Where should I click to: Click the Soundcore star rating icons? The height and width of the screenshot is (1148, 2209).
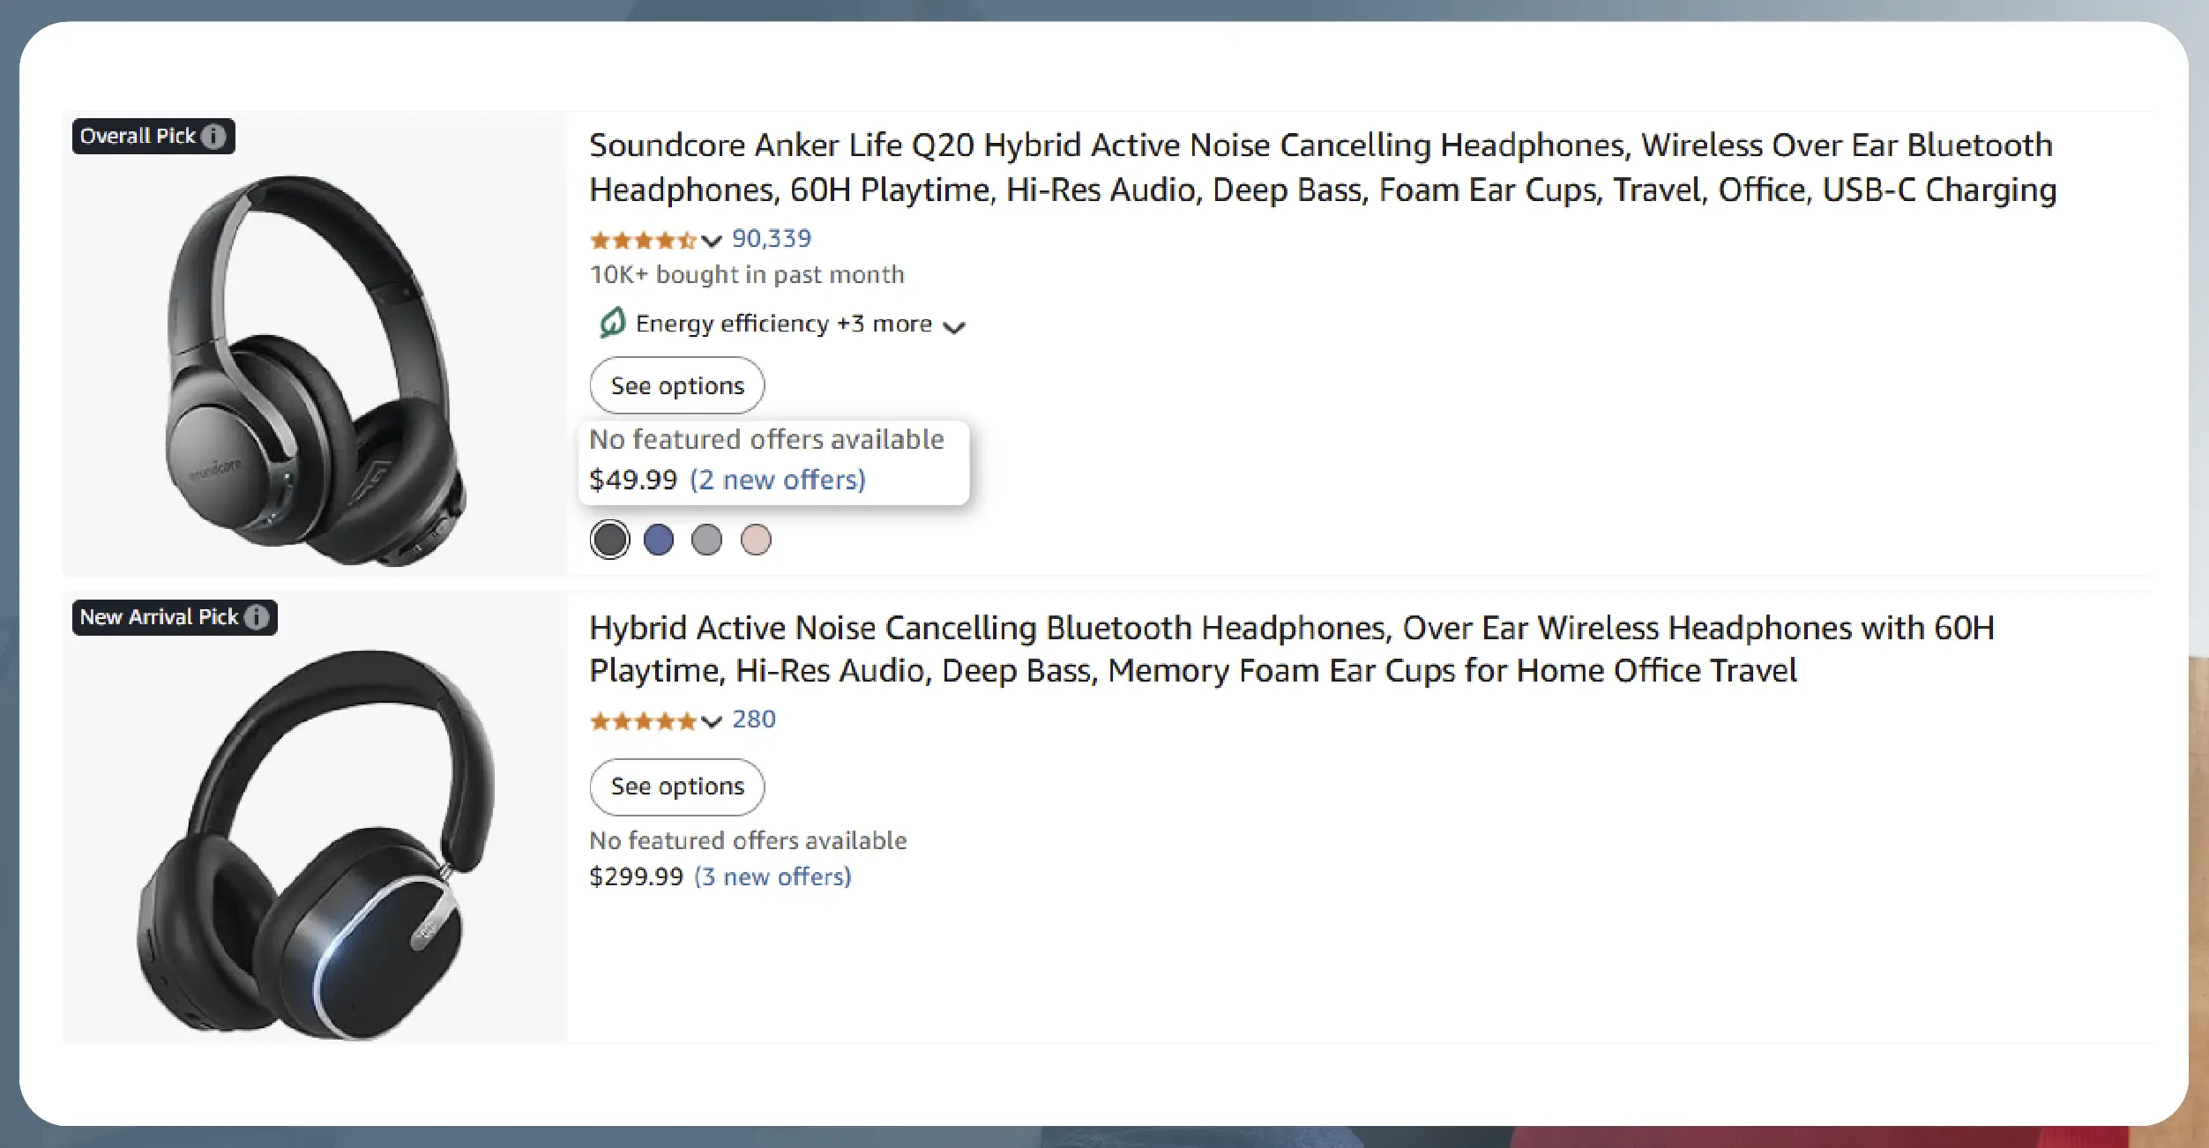pos(643,240)
